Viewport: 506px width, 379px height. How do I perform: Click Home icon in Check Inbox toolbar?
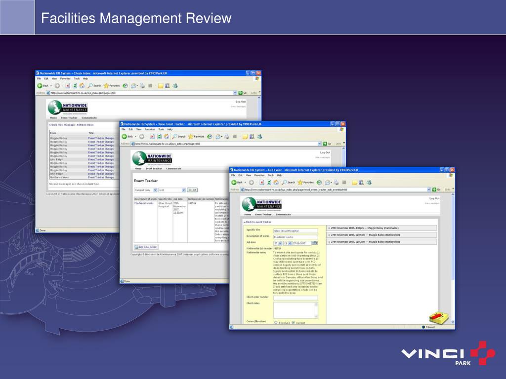(x=82, y=86)
